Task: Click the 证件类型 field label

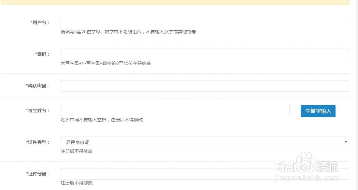Action: [37, 142]
